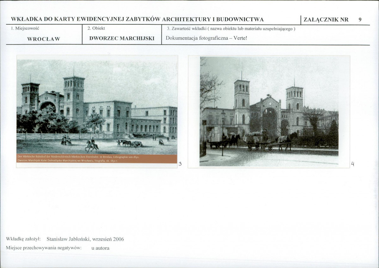This screenshot has height=268, width=379.
Task: Click handwritten number '3' beside the lithograph
Action: (x=180, y=164)
